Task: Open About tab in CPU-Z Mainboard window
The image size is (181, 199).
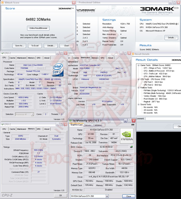Action: (110, 58)
